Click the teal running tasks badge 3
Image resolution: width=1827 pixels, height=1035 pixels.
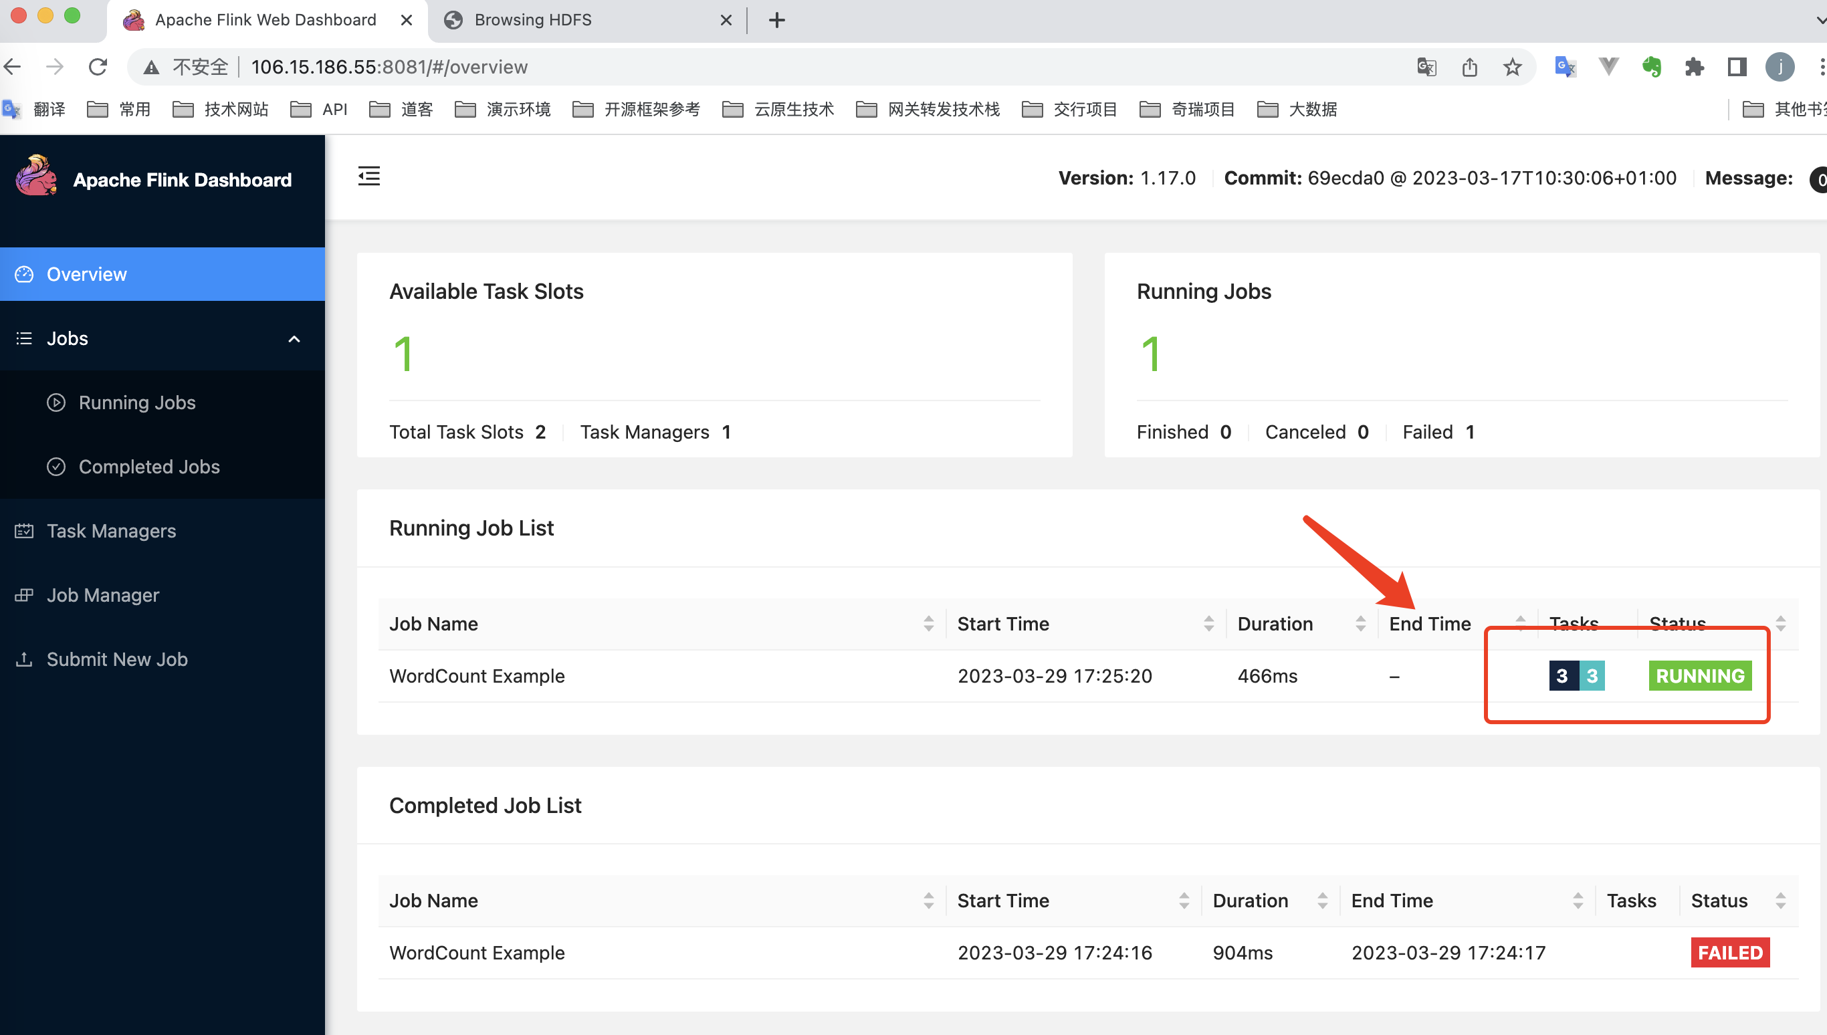pyautogui.click(x=1592, y=675)
